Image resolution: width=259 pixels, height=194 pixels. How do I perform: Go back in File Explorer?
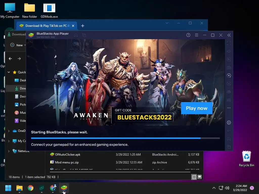tap(10, 59)
